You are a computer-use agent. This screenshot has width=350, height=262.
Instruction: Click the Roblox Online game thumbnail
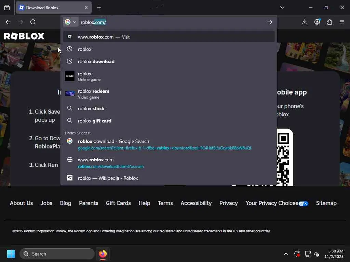pos(70,76)
